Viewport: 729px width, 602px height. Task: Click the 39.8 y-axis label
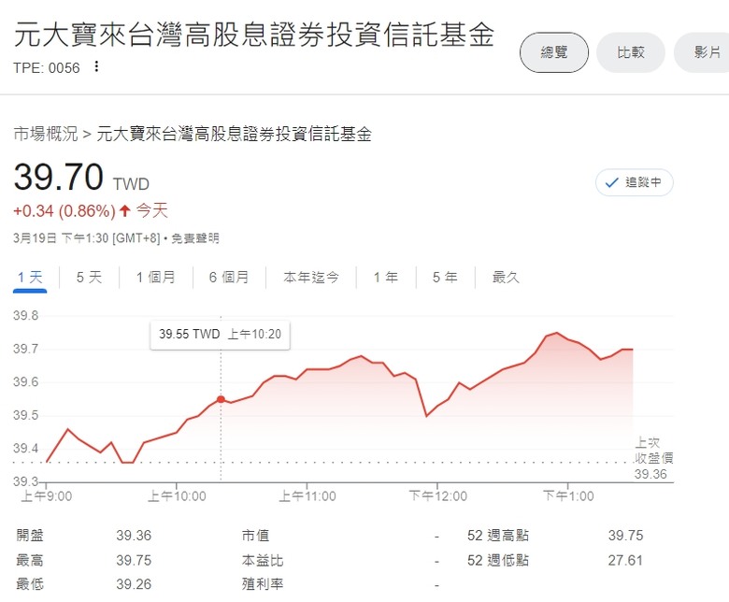click(25, 316)
